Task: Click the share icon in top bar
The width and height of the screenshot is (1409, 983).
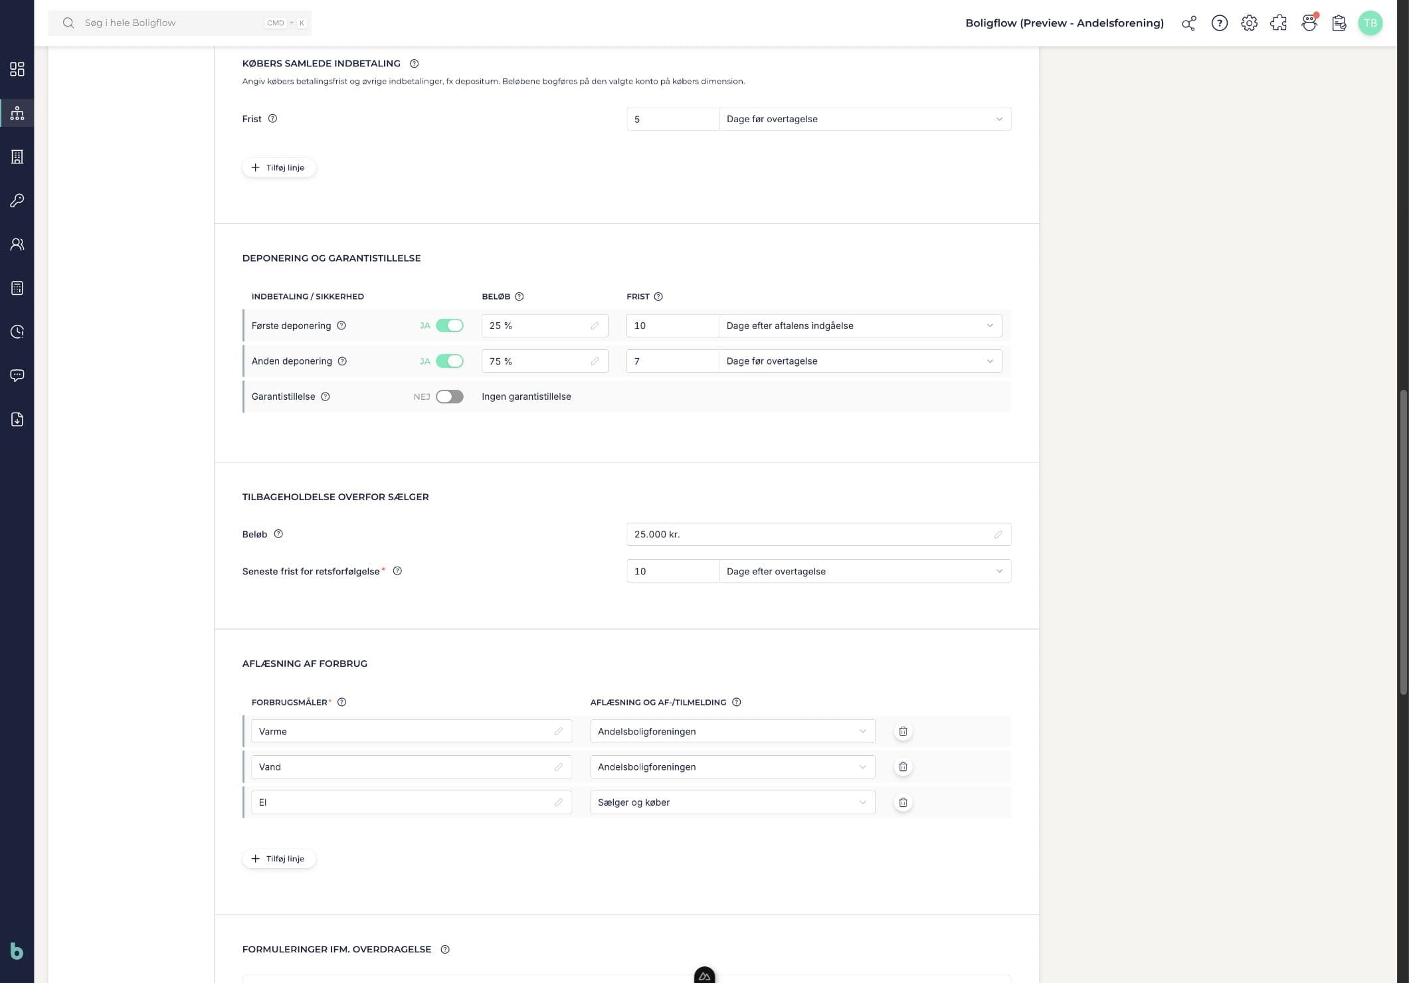Action: [1189, 23]
